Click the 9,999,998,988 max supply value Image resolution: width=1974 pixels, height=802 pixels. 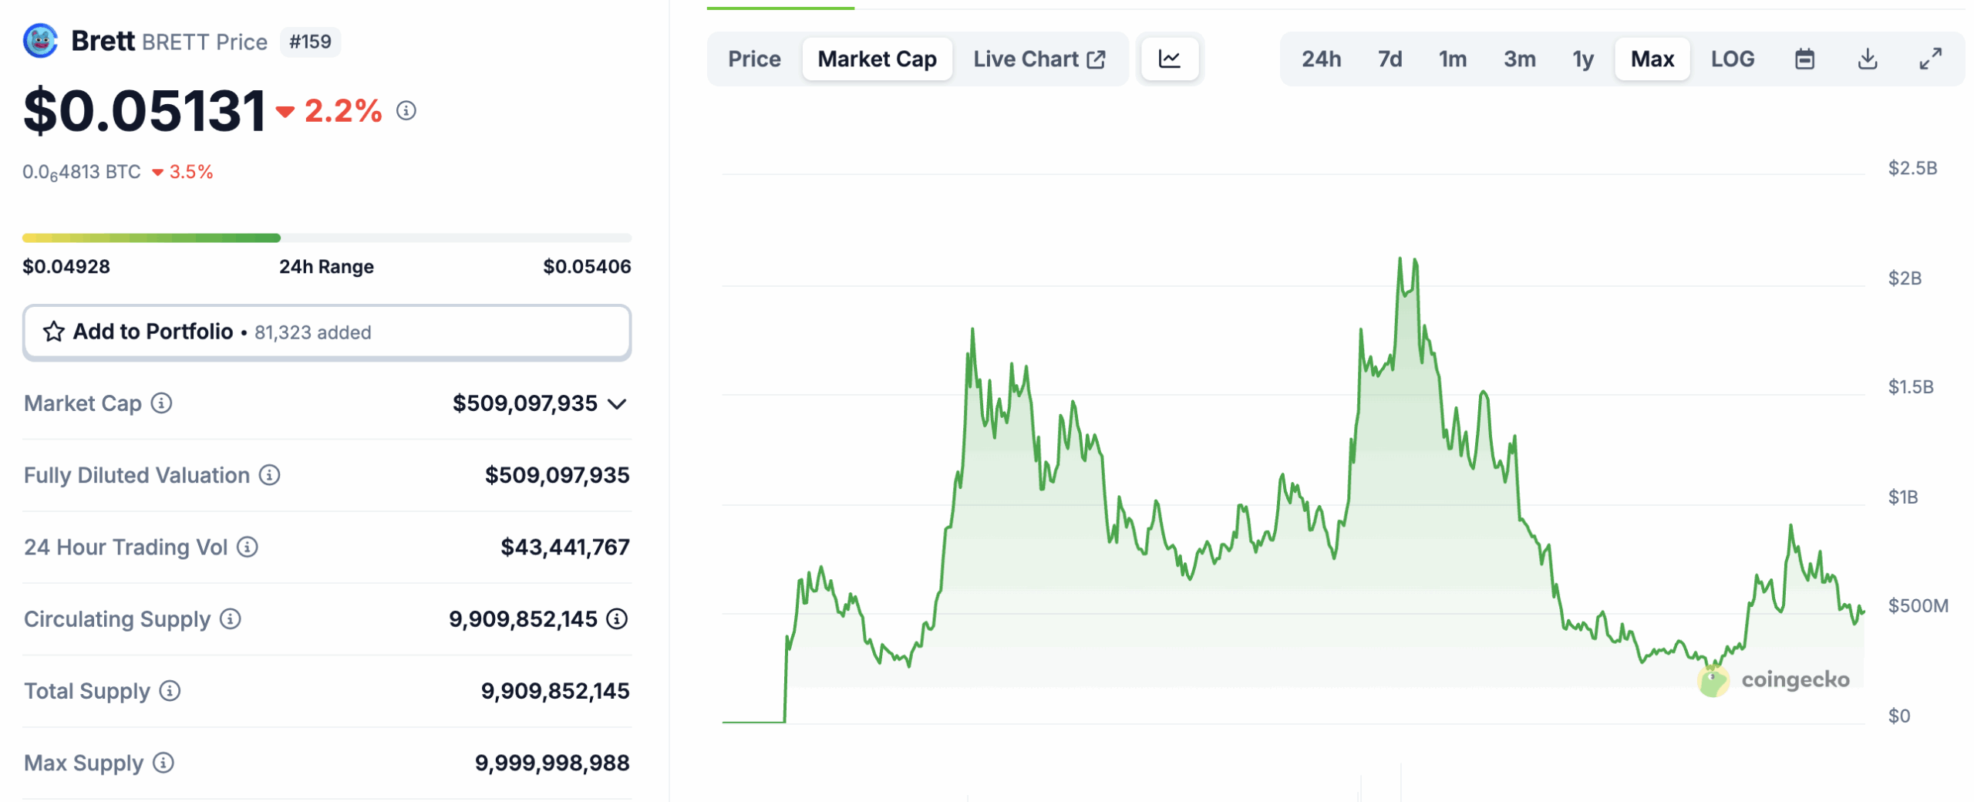[552, 763]
